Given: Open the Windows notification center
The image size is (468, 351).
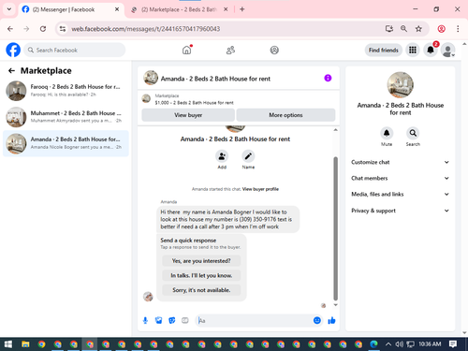Looking at the screenshot, I should coord(453,344).
